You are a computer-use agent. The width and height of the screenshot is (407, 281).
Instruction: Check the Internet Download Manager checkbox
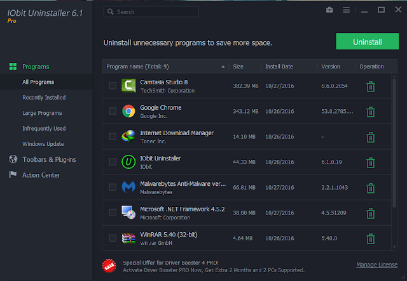click(113, 136)
